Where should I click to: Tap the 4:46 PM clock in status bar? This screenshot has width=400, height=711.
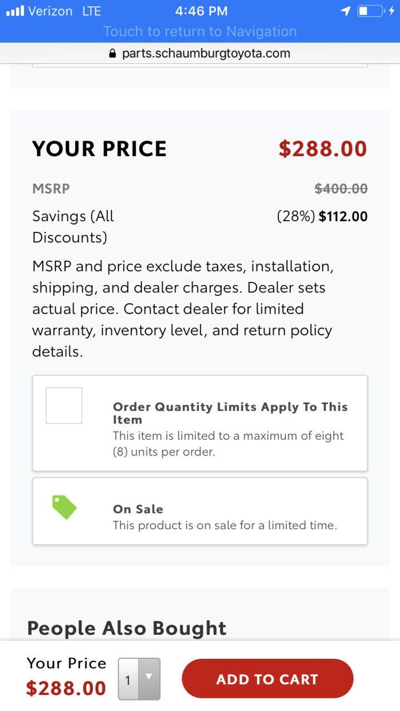click(201, 11)
